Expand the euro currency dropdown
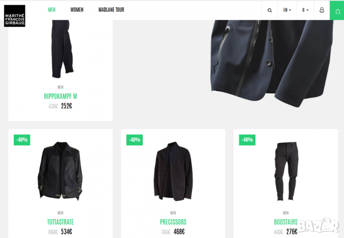The width and height of the screenshot is (344, 238). click(305, 10)
